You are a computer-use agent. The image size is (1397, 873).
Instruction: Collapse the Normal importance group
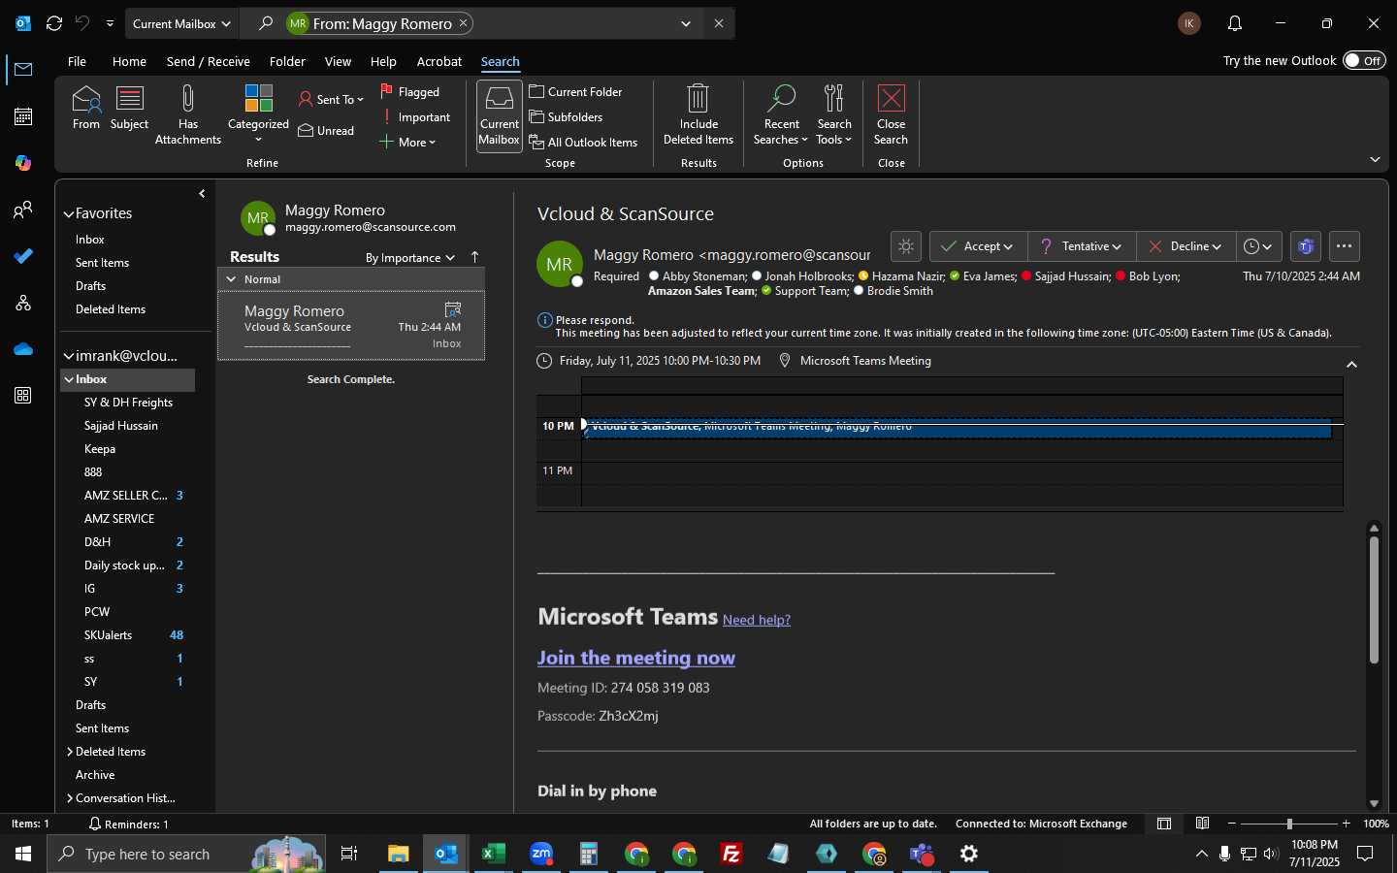(231, 279)
